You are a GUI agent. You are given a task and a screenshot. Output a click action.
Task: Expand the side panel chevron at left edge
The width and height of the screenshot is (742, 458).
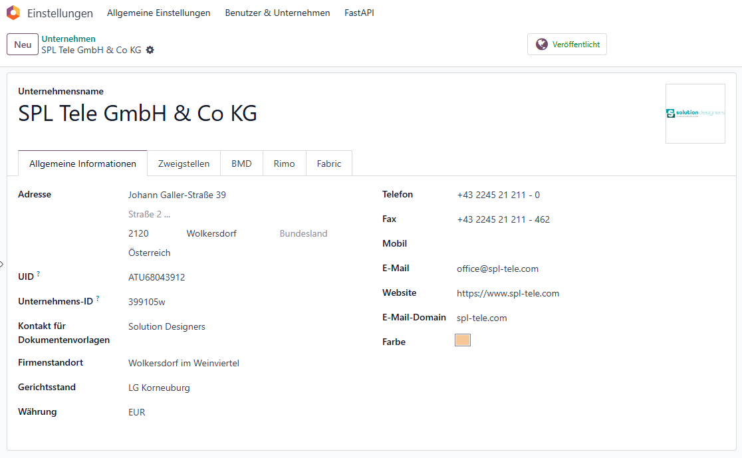tap(2, 264)
